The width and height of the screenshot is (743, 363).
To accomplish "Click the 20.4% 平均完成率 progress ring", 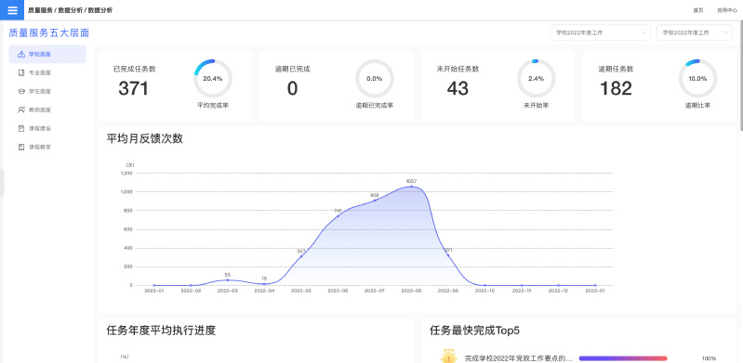I will pyautogui.click(x=213, y=79).
